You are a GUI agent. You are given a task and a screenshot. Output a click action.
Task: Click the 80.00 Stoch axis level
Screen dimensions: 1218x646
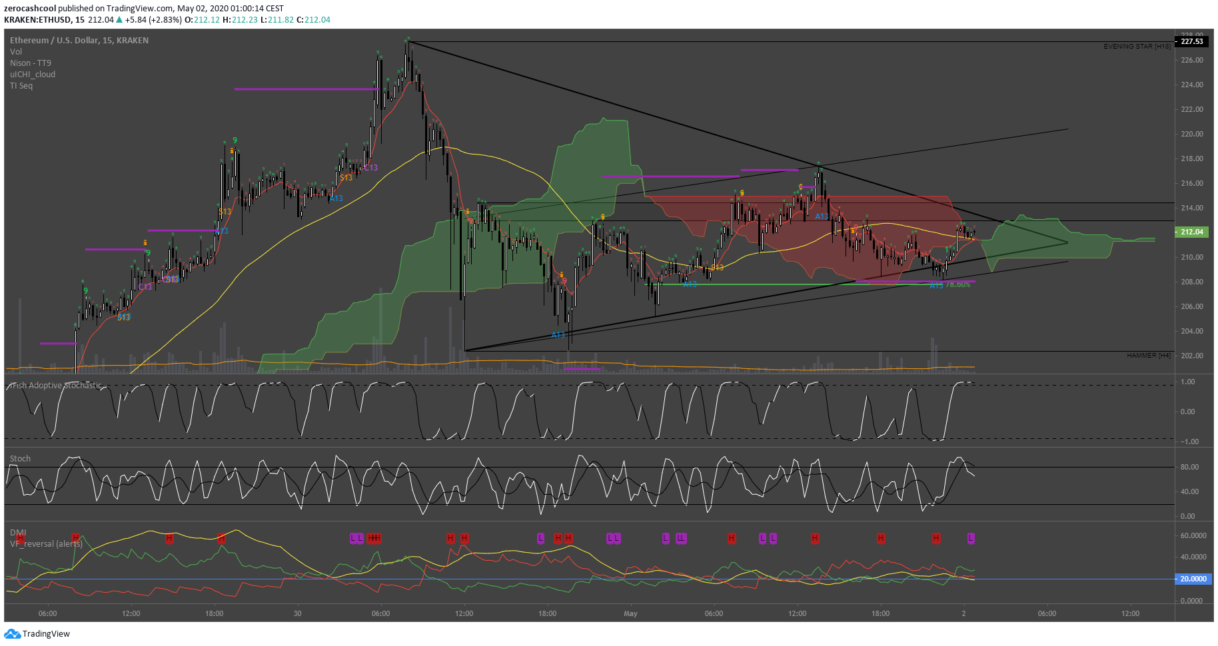tap(1189, 467)
